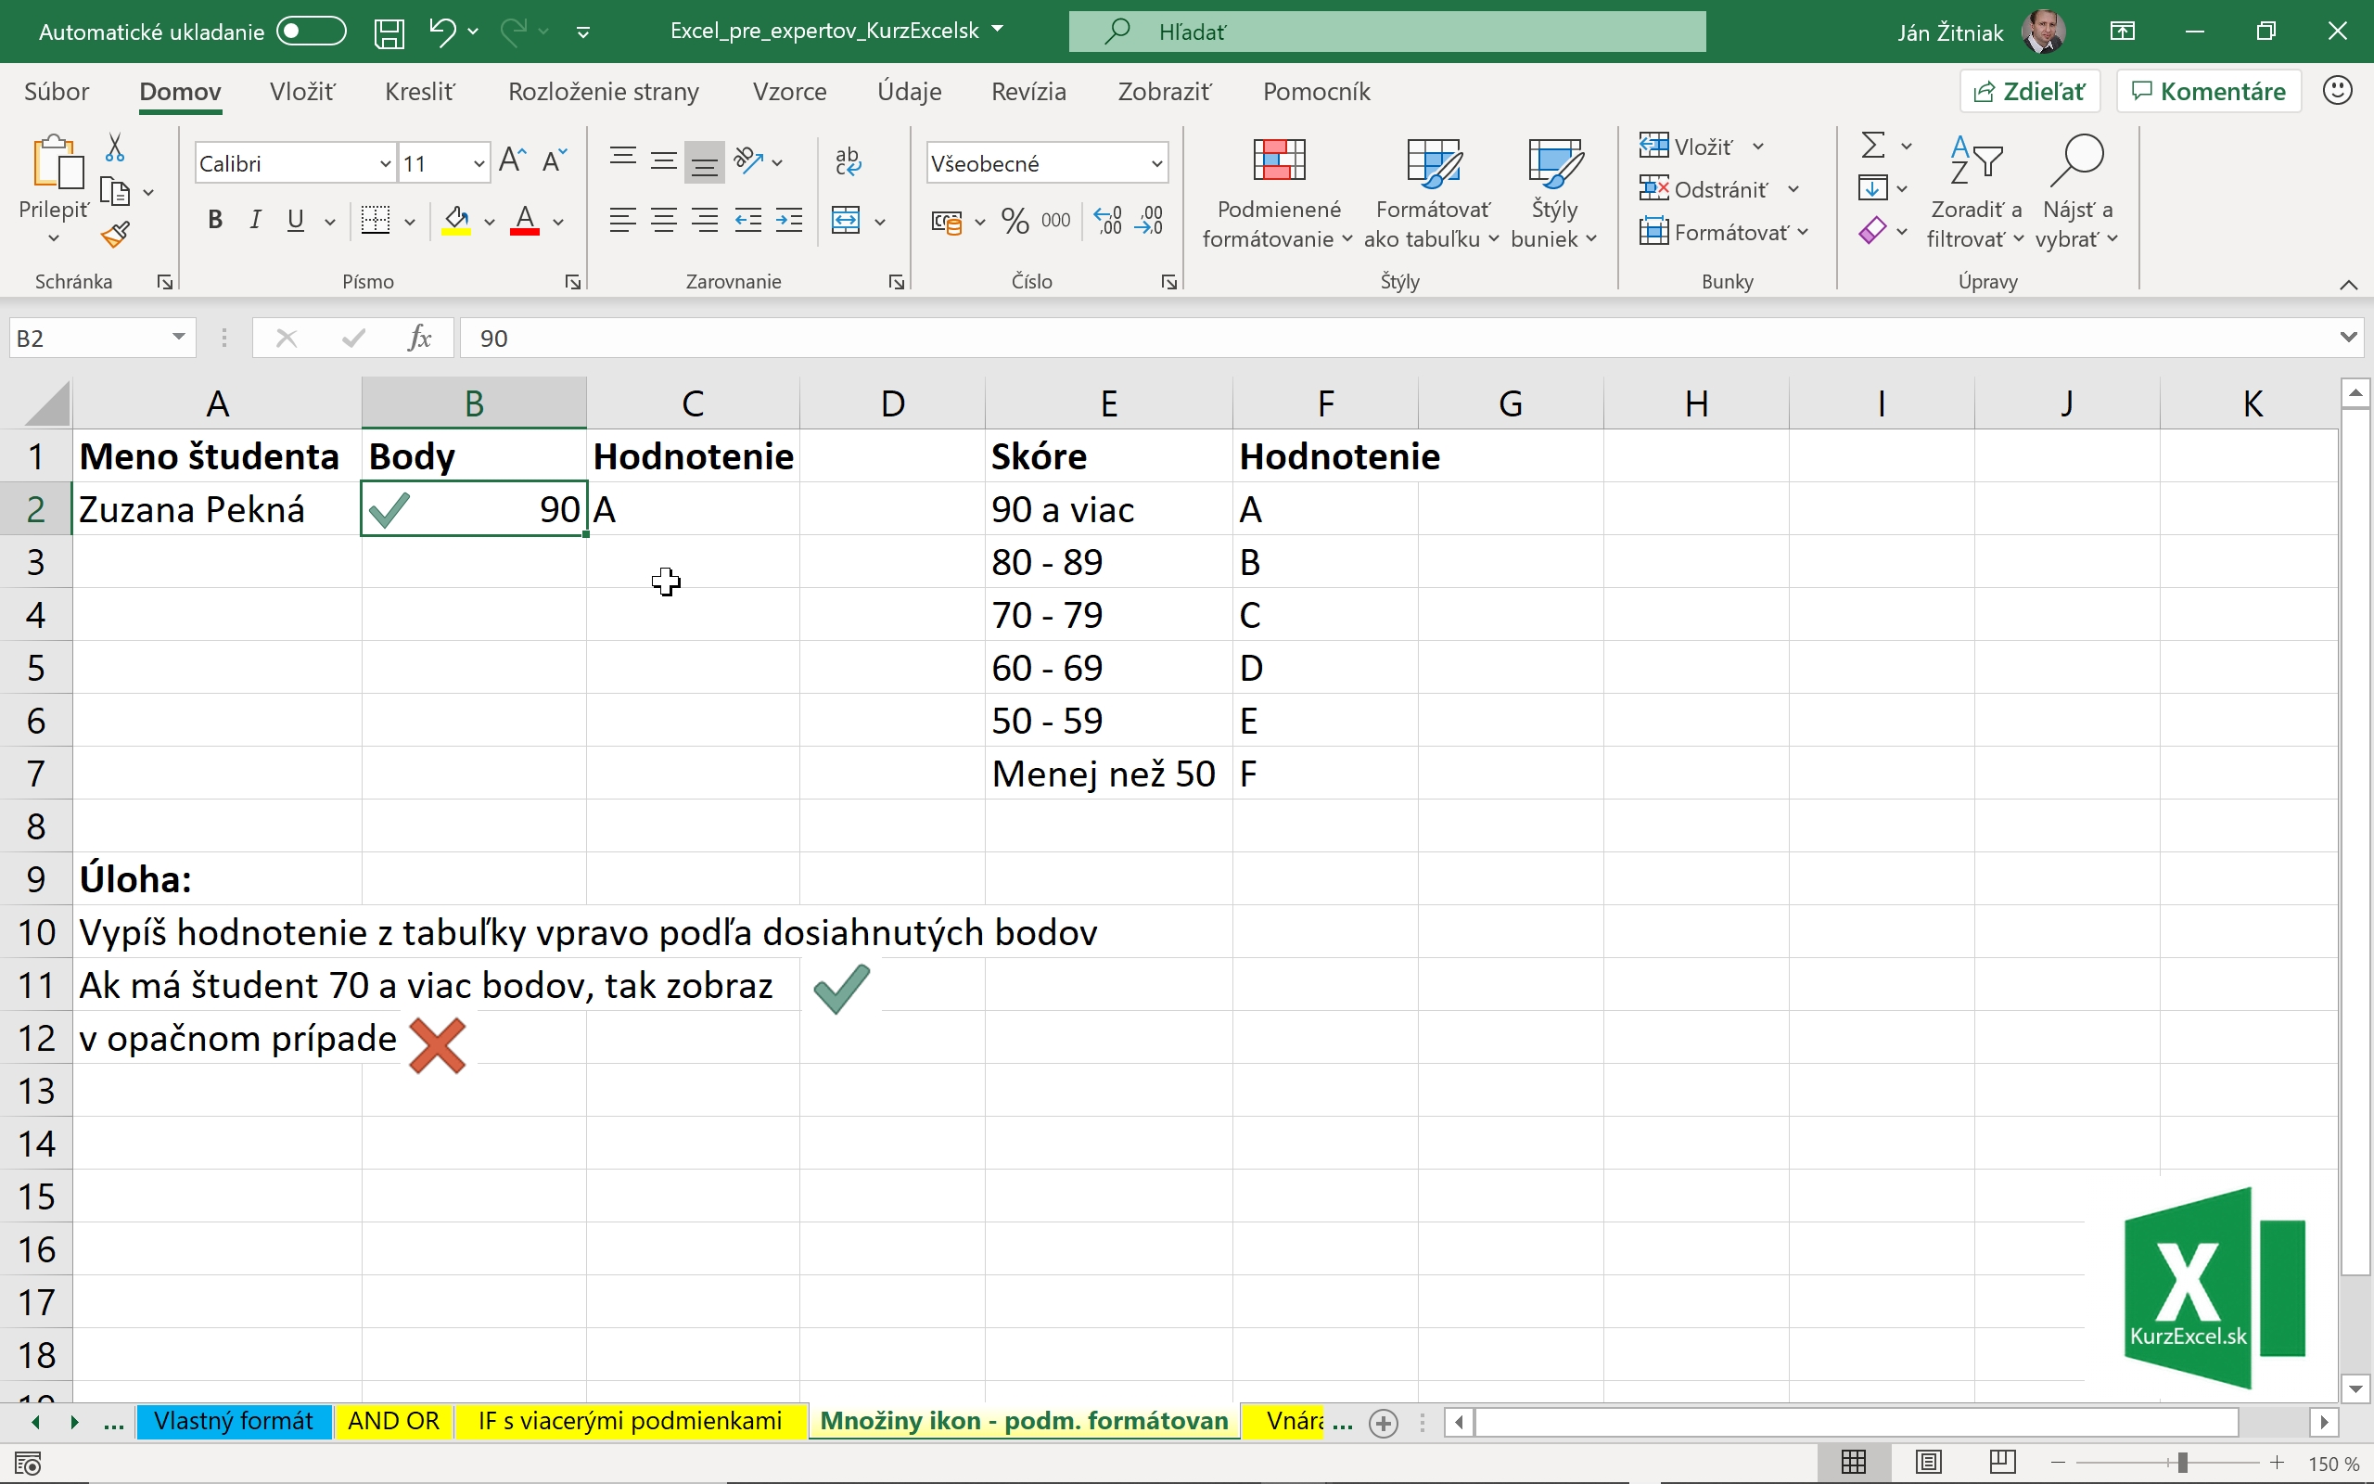Click the Fill down icon
Viewport: 2374px width, 1484px height.
(x=1872, y=187)
